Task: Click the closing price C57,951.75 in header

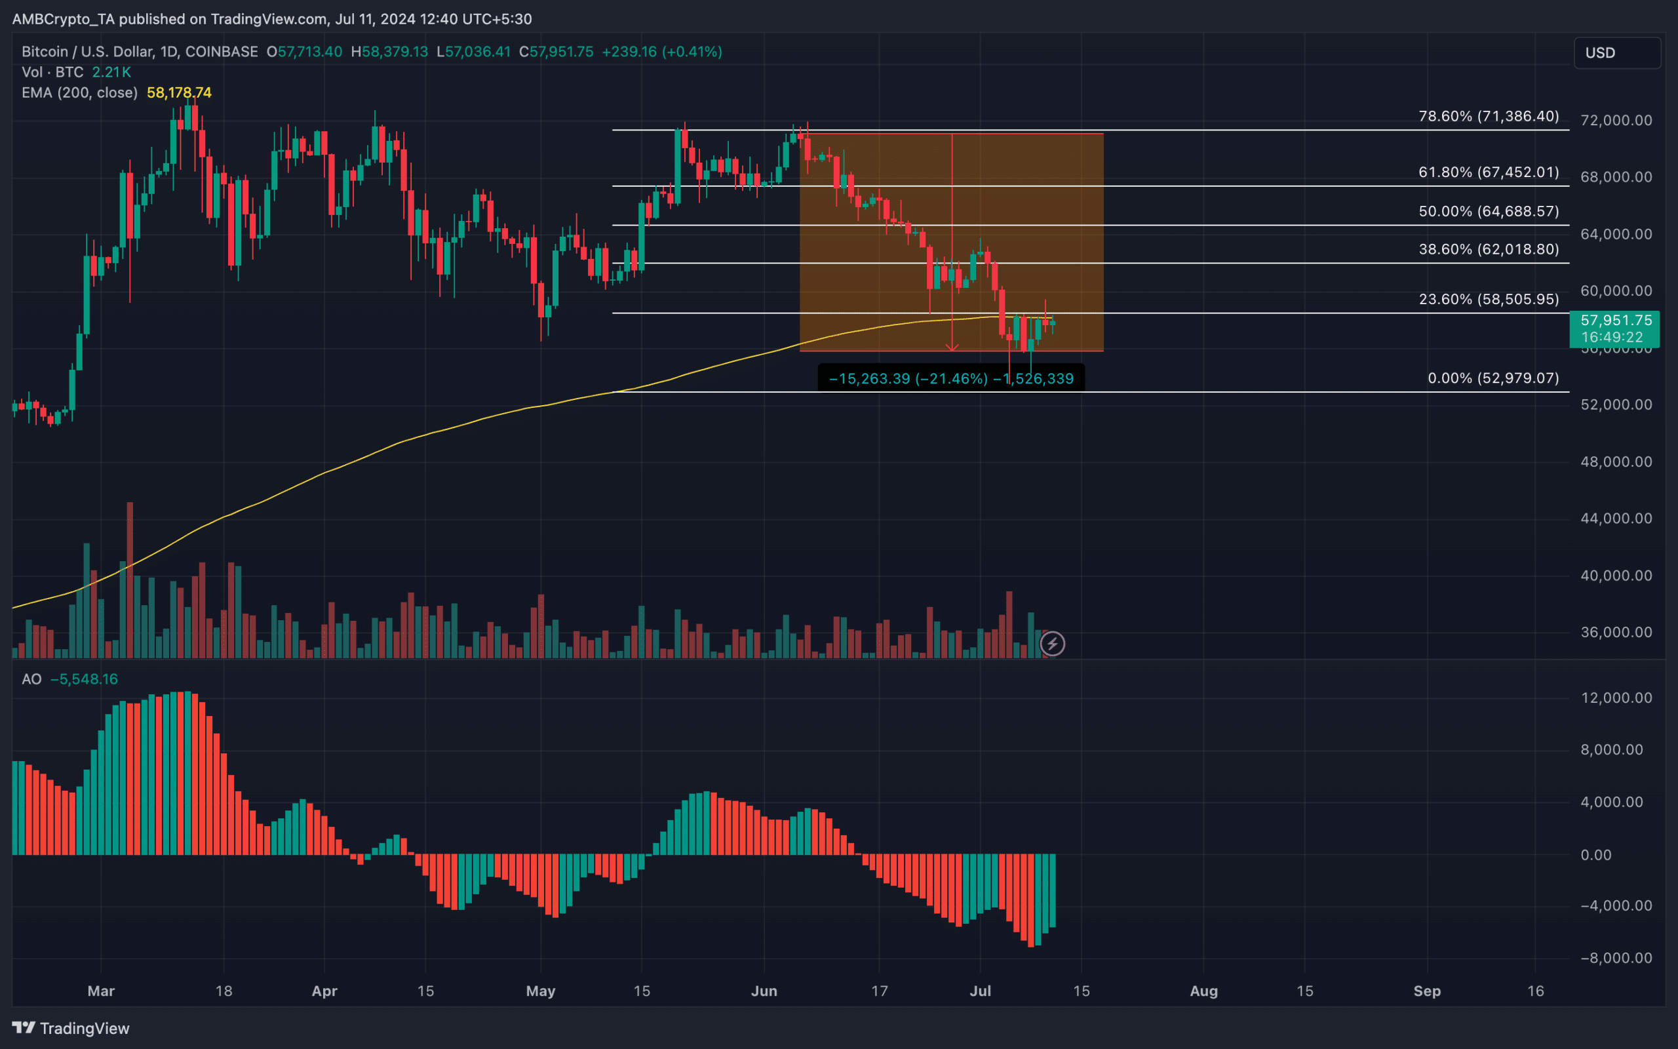Action: 556,52
